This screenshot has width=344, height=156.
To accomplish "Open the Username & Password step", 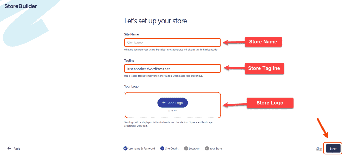I will point(141,148).
